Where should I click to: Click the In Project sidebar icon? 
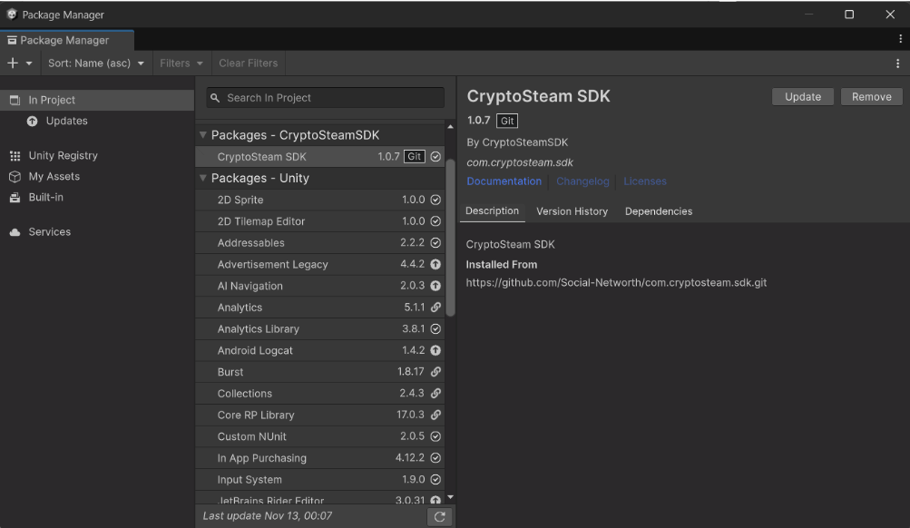coord(15,100)
